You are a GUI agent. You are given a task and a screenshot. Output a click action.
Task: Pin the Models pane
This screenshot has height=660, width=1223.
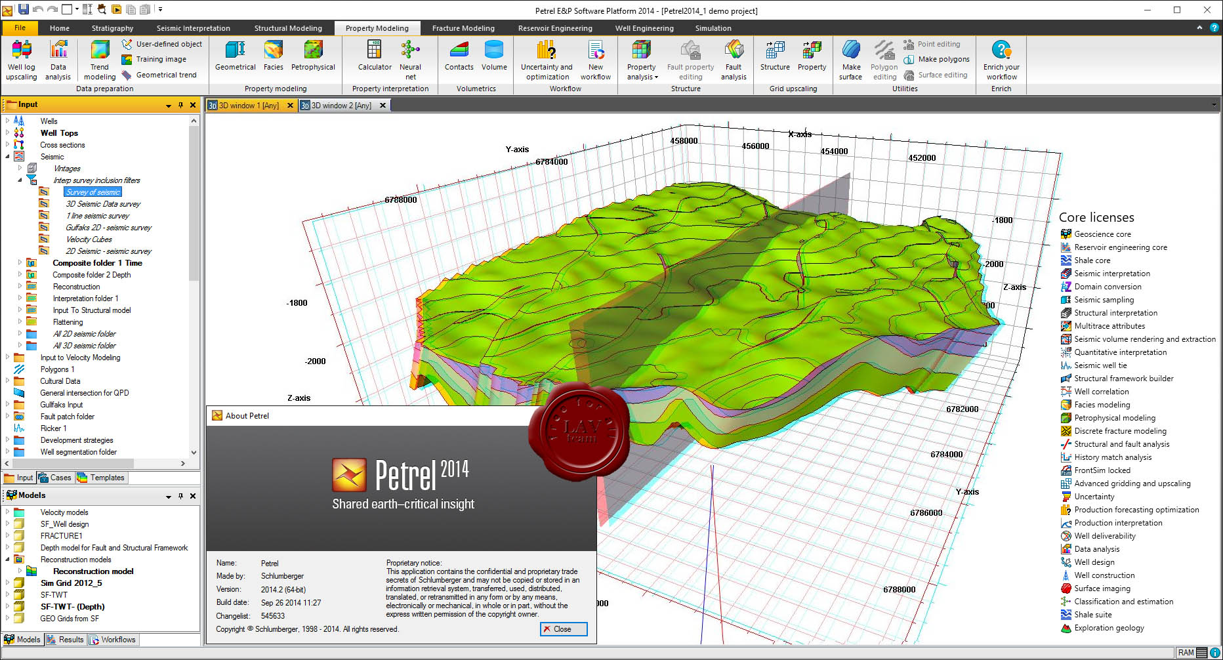click(x=180, y=496)
